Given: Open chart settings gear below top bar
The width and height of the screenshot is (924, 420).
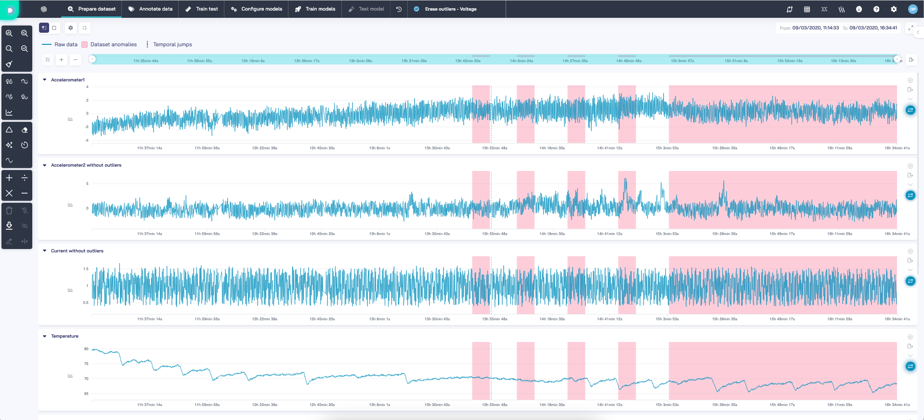Looking at the screenshot, I should click(x=71, y=28).
